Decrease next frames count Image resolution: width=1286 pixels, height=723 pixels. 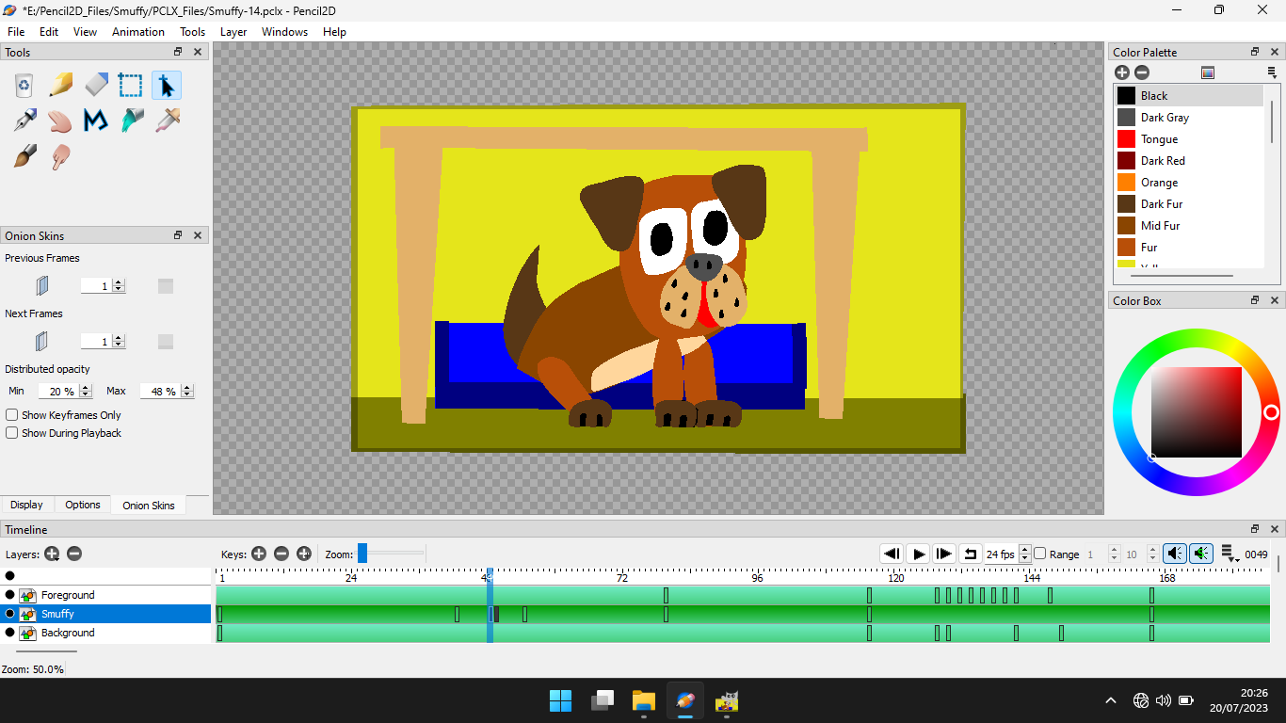pyautogui.click(x=119, y=345)
